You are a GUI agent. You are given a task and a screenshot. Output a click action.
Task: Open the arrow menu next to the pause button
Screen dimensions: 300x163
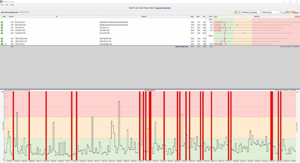click(x=240, y=12)
